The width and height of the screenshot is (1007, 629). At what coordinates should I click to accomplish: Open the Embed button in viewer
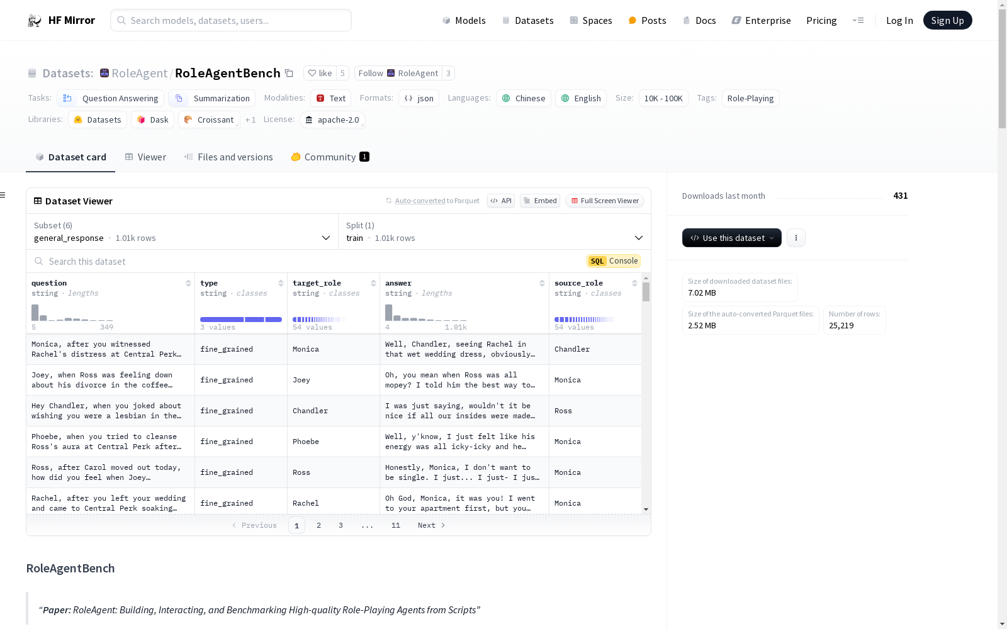point(540,201)
